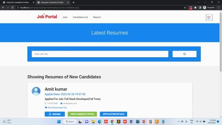Close the second browser tab

[68, 2]
